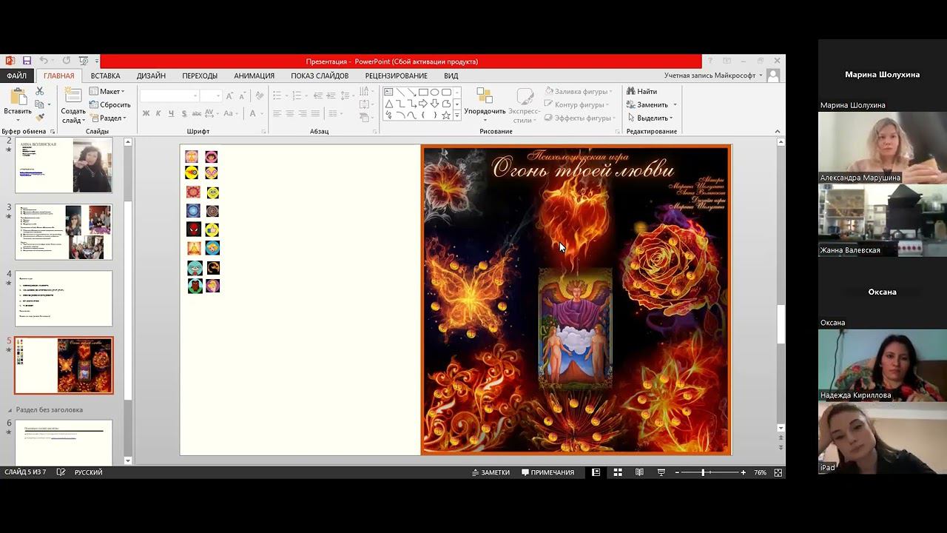
Task: Switch to the АНИМАЦИЯ tab
Action: coord(254,76)
